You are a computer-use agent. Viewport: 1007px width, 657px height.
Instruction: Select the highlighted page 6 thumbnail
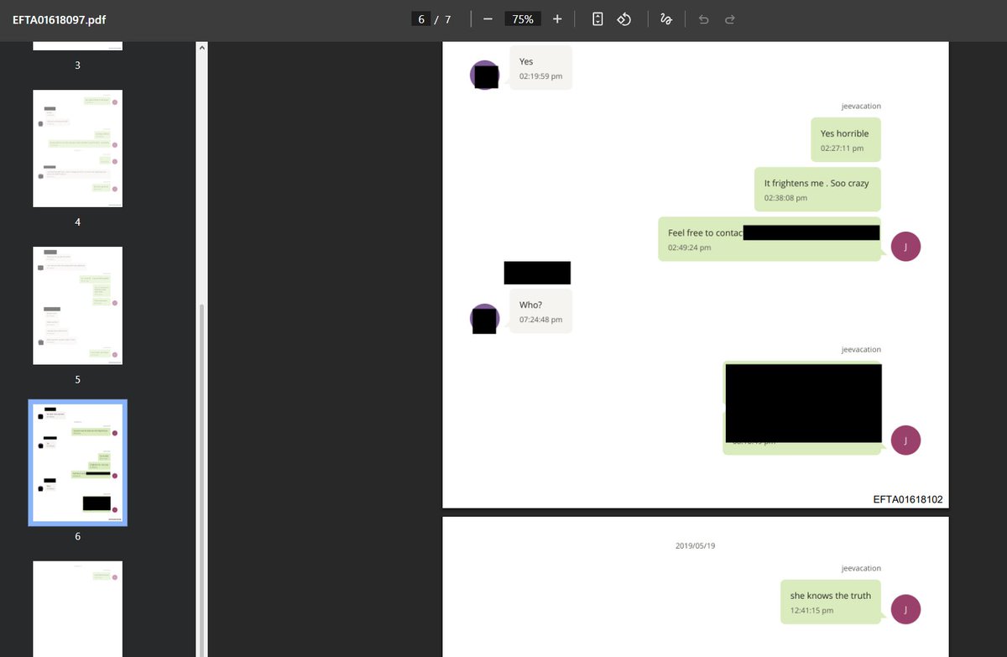point(78,462)
